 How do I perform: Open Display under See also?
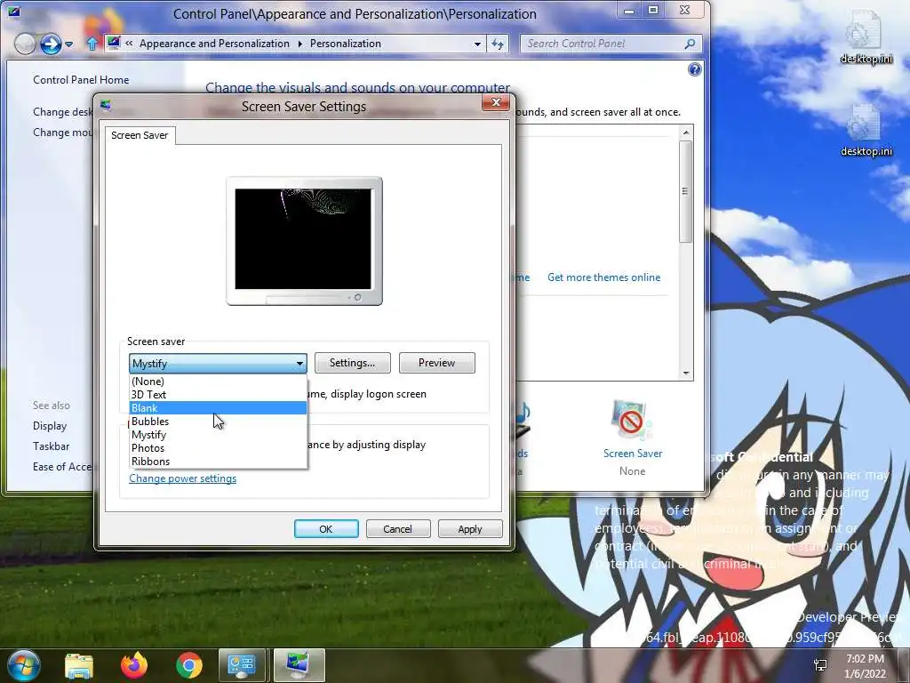(x=50, y=426)
